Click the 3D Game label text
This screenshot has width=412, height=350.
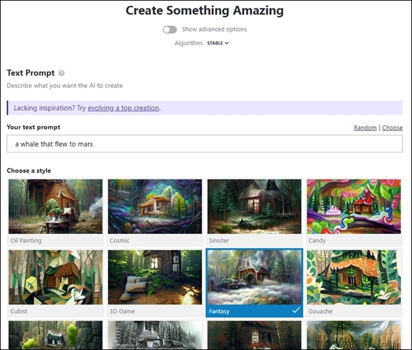[122, 311]
